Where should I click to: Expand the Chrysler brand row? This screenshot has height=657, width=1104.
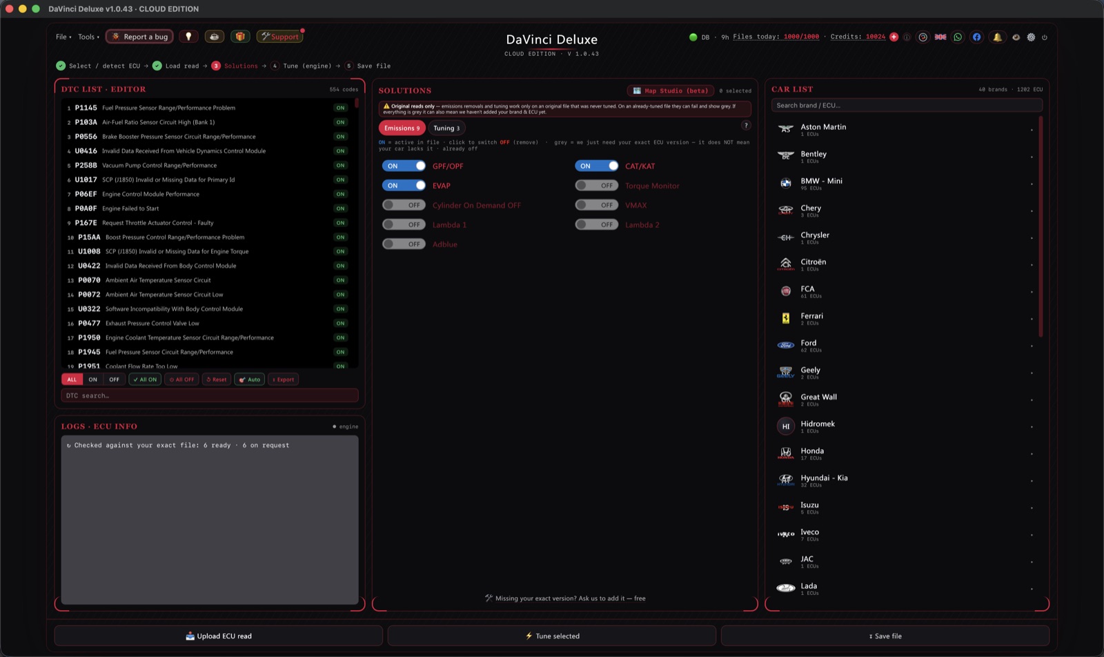coord(904,237)
